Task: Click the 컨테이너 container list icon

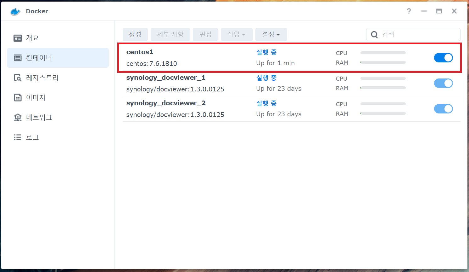Action: click(x=18, y=58)
